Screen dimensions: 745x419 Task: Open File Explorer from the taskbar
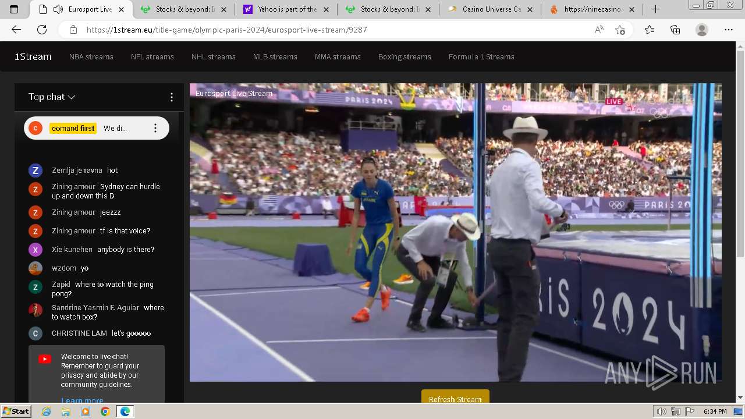coord(66,411)
